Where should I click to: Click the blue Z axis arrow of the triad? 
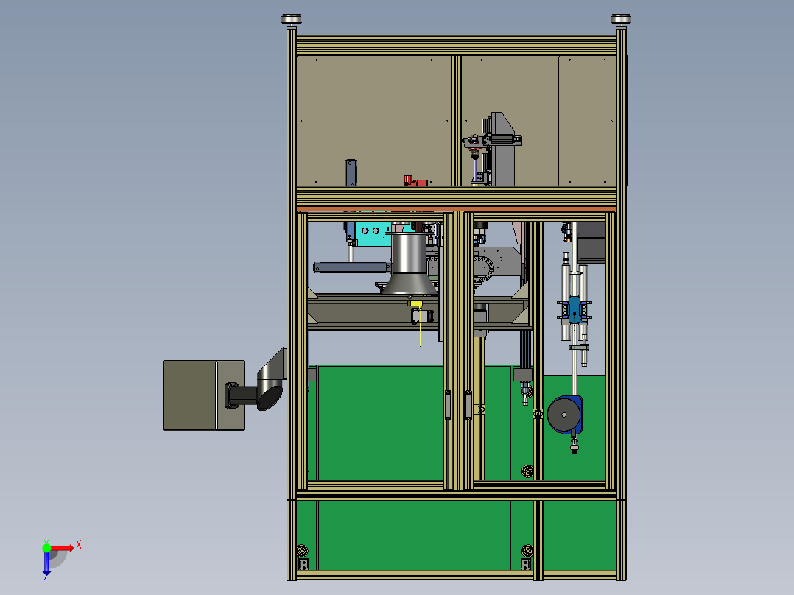(46, 565)
